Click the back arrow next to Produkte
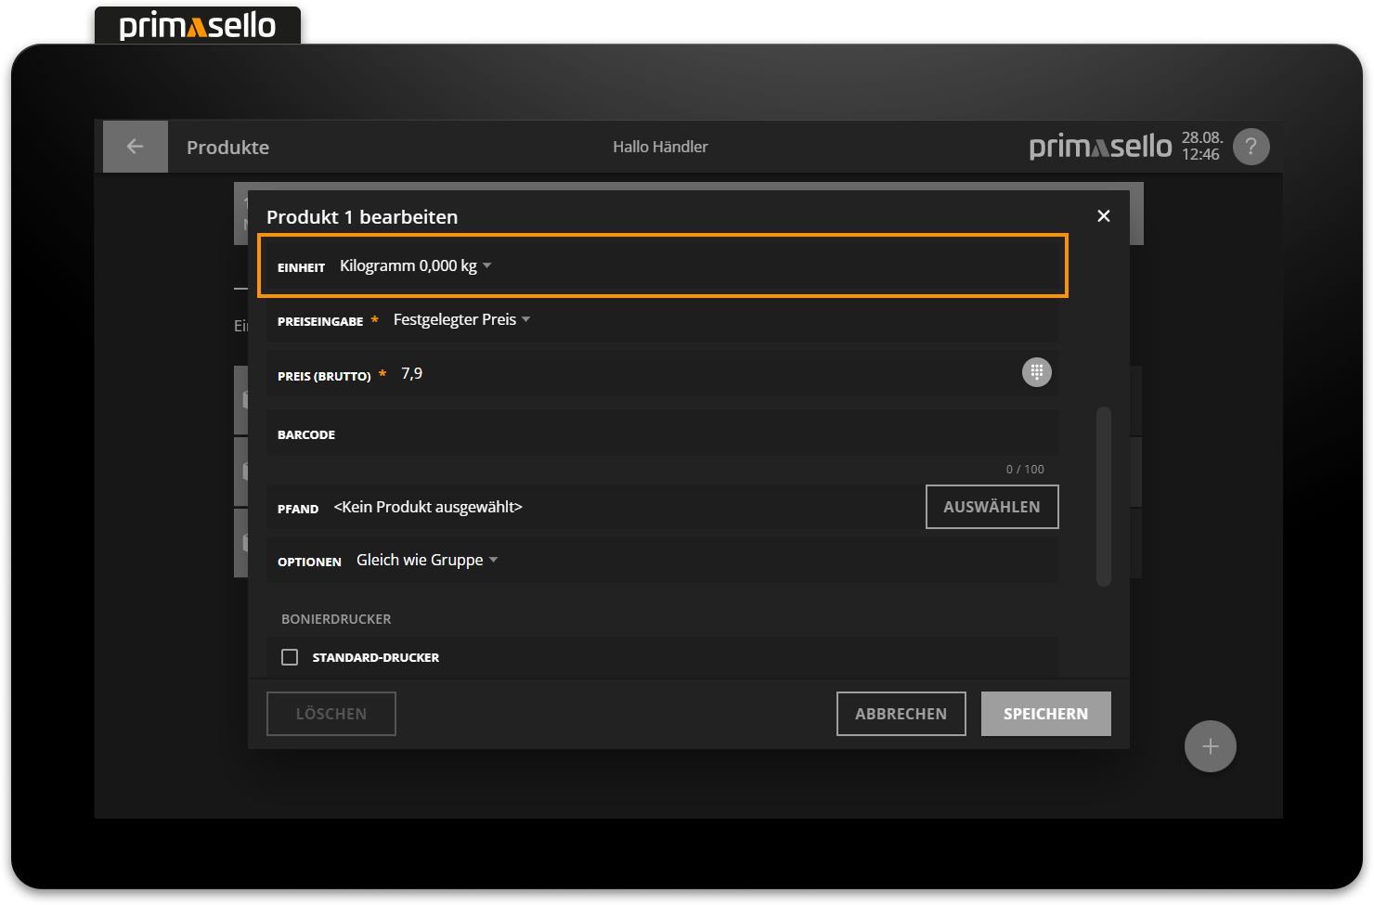Screen dimensions: 1374x905 pyautogui.click(x=135, y=147)
